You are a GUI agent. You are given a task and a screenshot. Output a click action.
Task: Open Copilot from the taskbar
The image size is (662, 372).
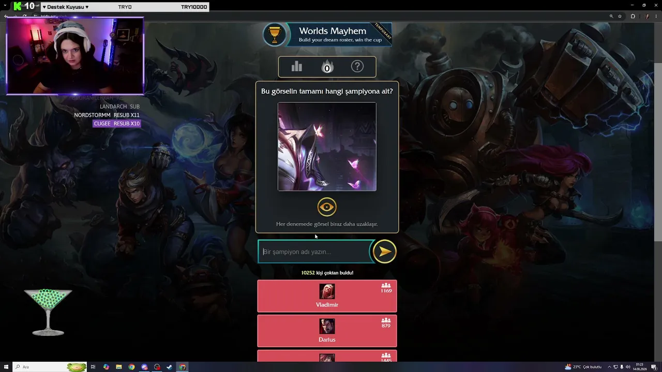[106, 367]
